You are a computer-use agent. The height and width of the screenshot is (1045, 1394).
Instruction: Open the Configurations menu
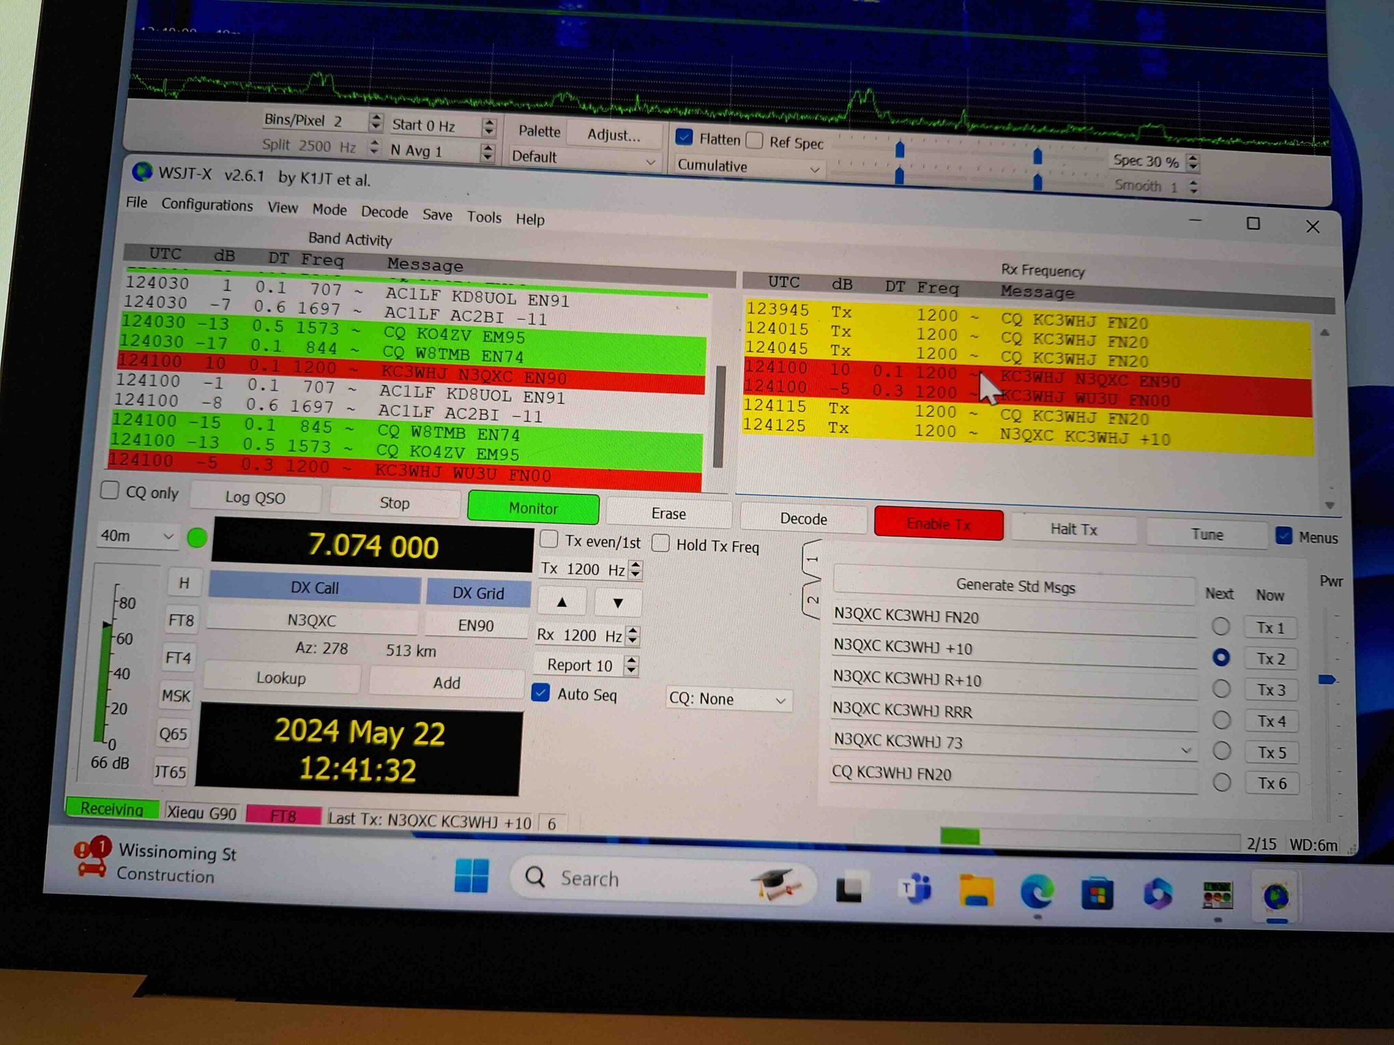tap(207, 205)
